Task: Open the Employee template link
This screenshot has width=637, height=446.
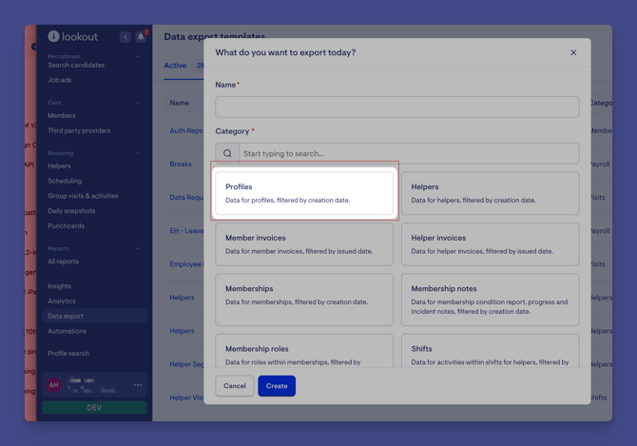Action: click(186, 264)
